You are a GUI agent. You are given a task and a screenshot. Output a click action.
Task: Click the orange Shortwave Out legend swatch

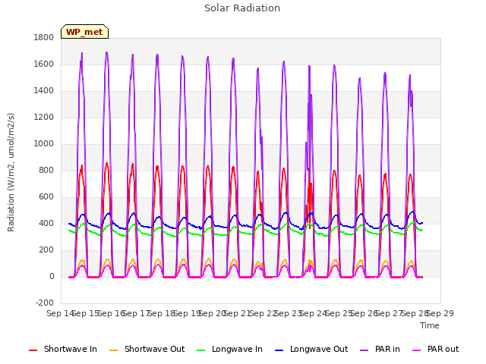[x=114, y=350]
